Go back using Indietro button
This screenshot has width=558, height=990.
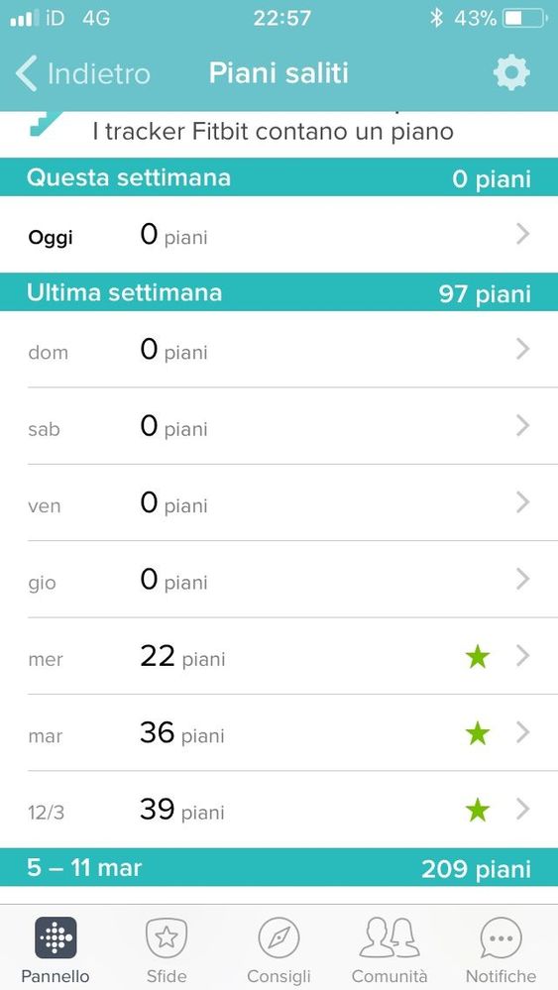coord(82,73)
